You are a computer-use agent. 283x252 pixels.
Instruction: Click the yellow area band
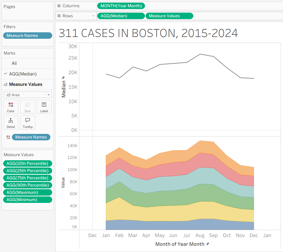coord(180,213)
